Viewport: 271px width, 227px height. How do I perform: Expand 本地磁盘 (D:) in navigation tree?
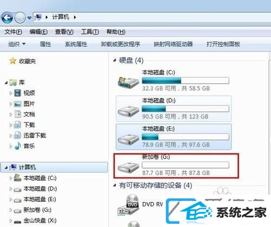click(x=11, y=189)
